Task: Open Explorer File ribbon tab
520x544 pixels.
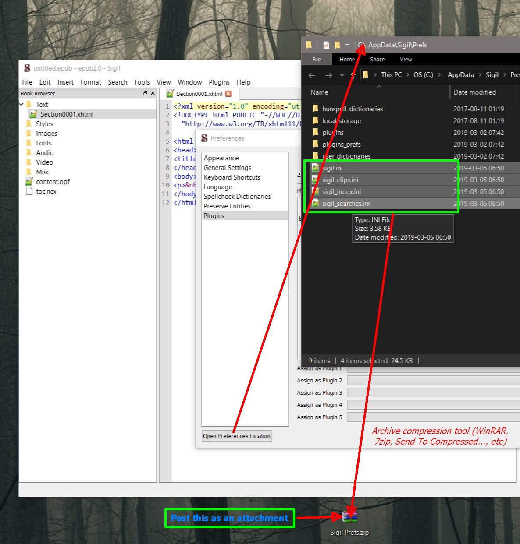Action: 317,59
